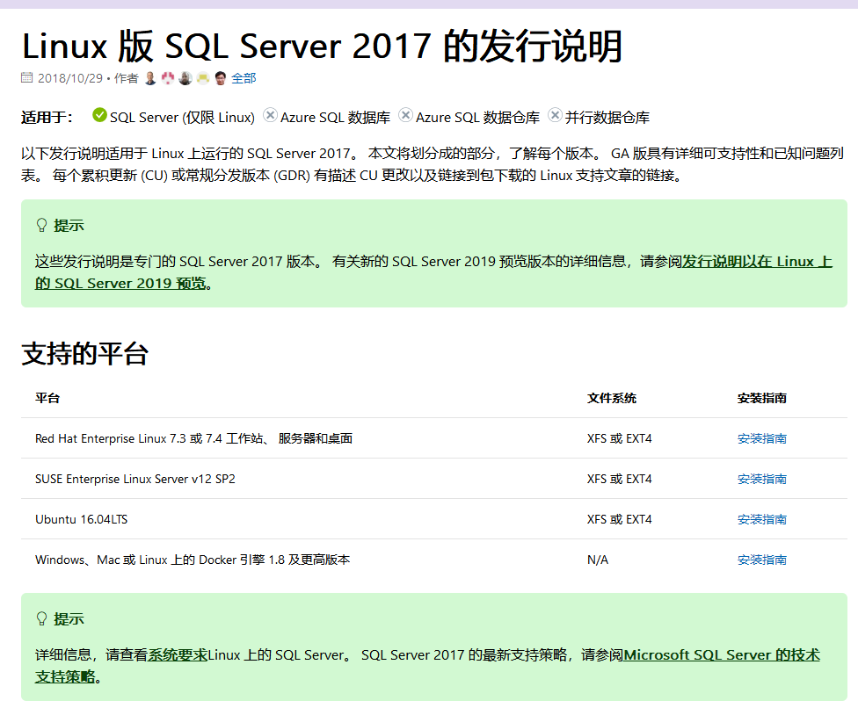Click the SQL Server (仅限 Linux) label

182,118
